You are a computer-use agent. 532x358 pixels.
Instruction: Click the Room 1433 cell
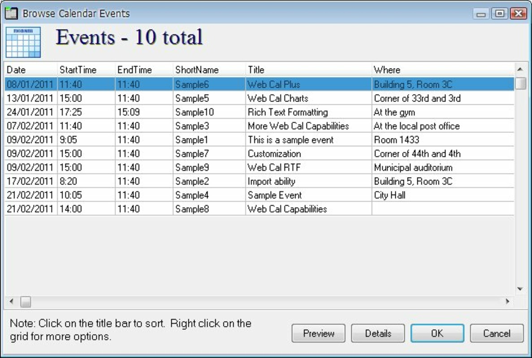pos(443,140)
